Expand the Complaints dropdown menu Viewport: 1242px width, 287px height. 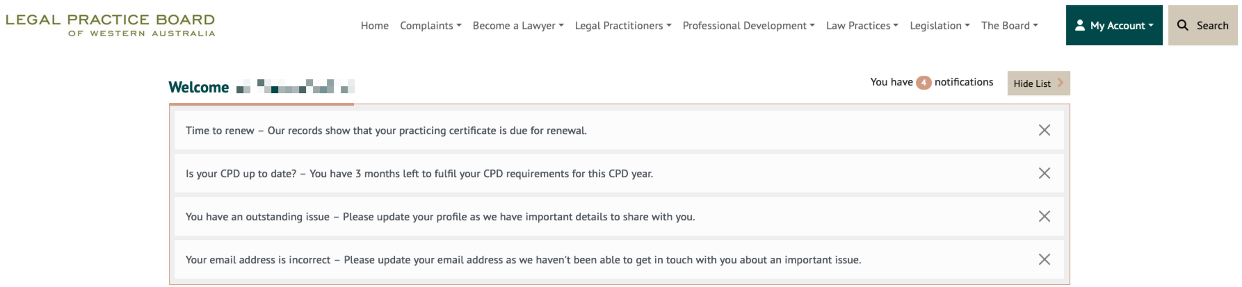[x=430, y=26]
